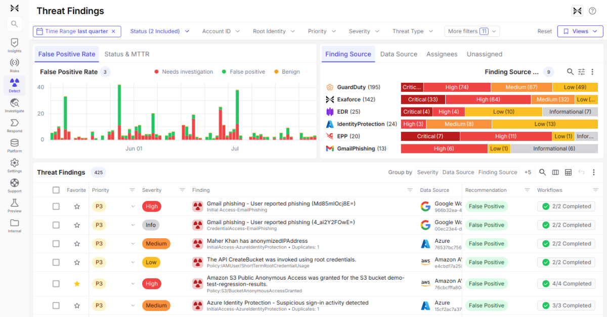Open the Views button
This screenshot has width=607, height=317.
click(580, 31)
